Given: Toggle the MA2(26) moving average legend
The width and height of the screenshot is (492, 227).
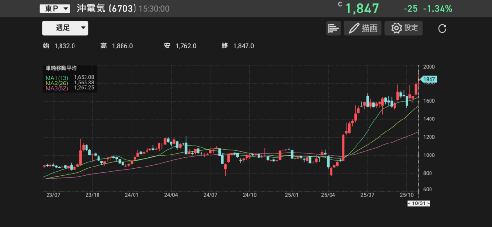Looking at the screenshot, I should pos(56,83).
